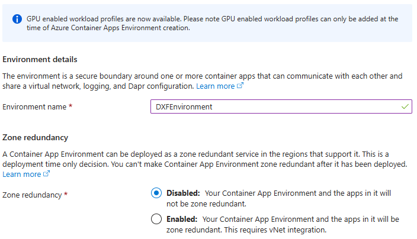This screenshot has height=239, width=417.
Task: Click the Zone redundancy section heading
Action: (36, 137)
